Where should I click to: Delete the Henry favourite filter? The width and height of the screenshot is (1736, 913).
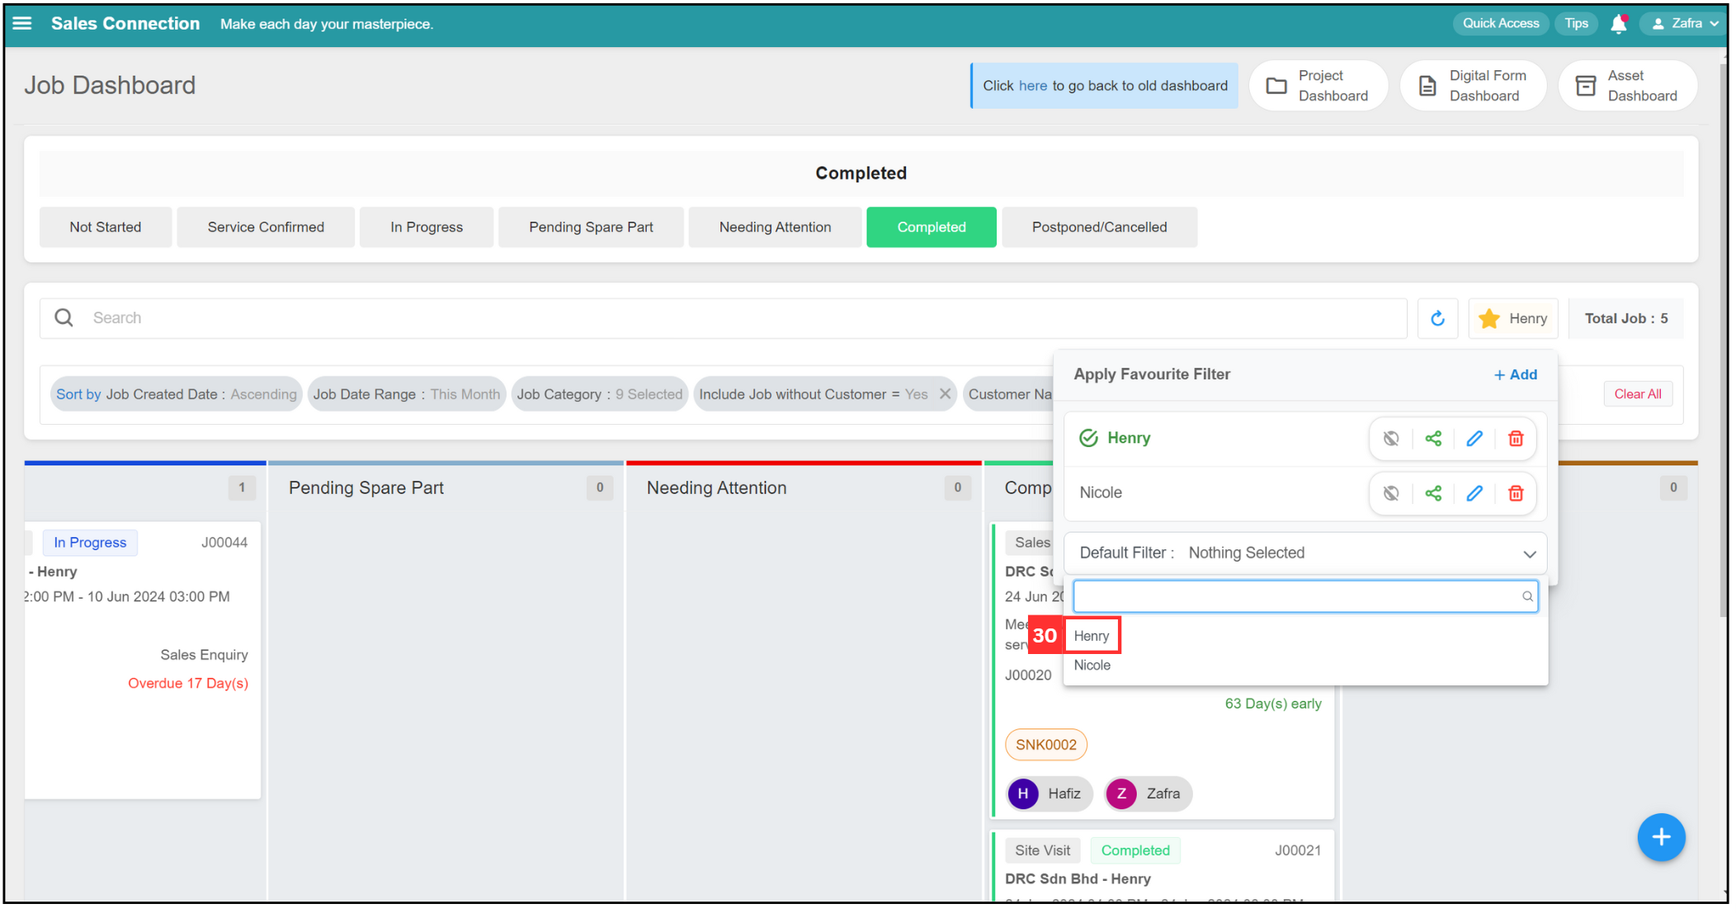point(1516,439)
